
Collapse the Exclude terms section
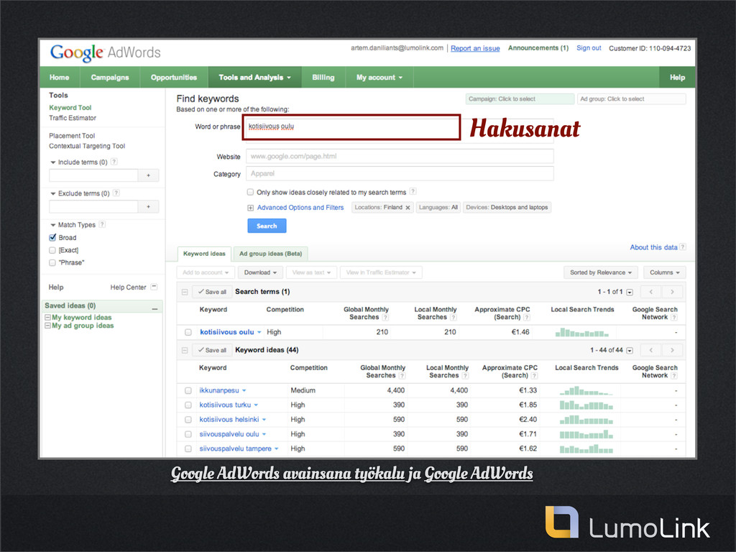[x=53, y=193]
